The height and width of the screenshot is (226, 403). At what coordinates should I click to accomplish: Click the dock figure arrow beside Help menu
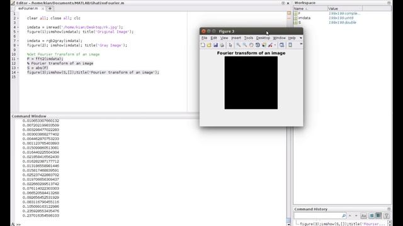point(301,38)
